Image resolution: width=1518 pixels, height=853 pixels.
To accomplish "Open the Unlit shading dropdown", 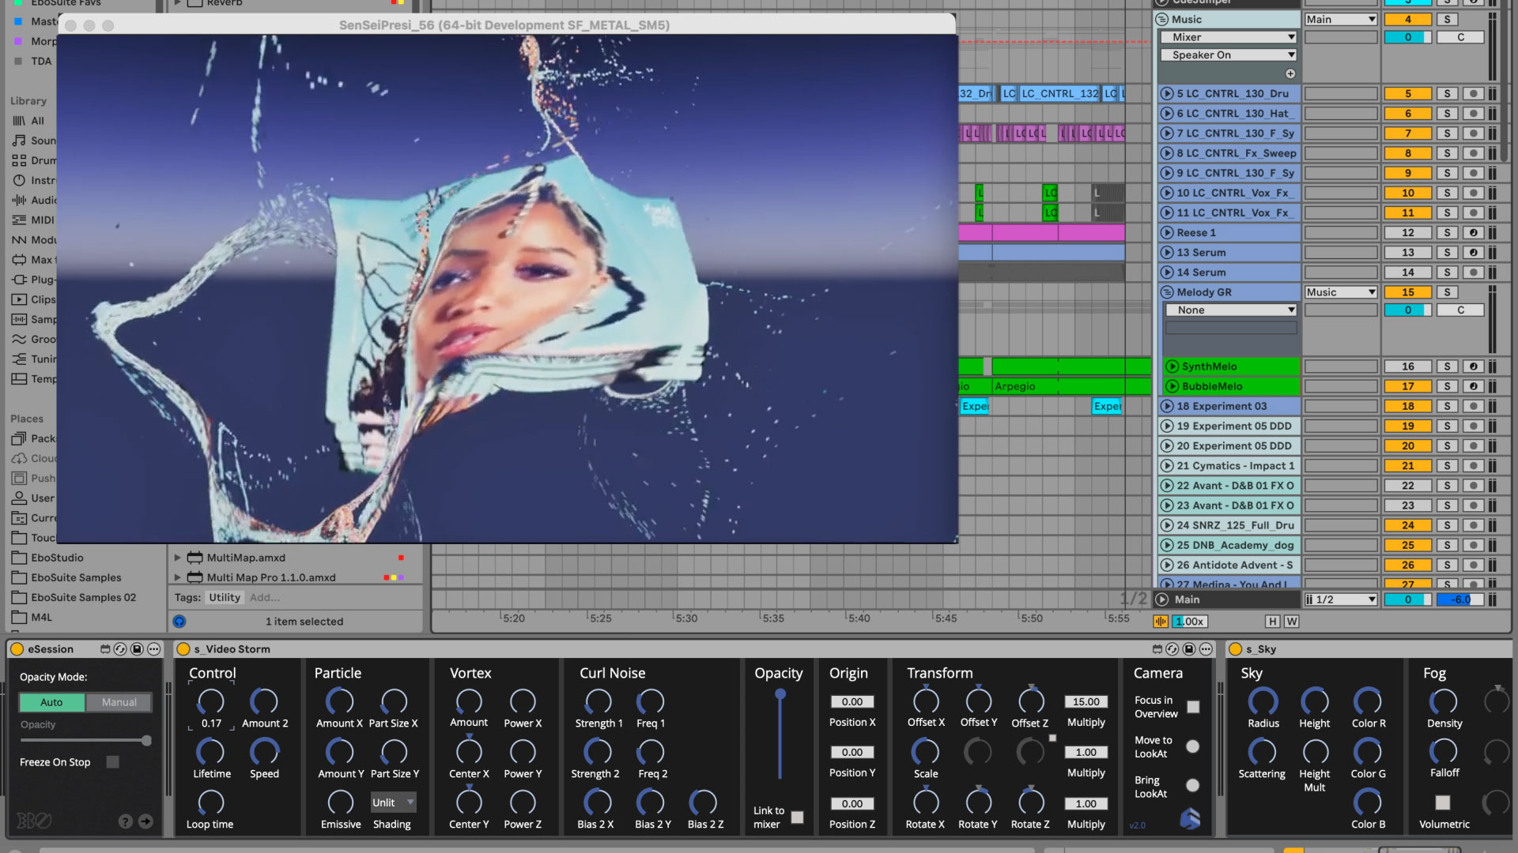I will (393, 802).
